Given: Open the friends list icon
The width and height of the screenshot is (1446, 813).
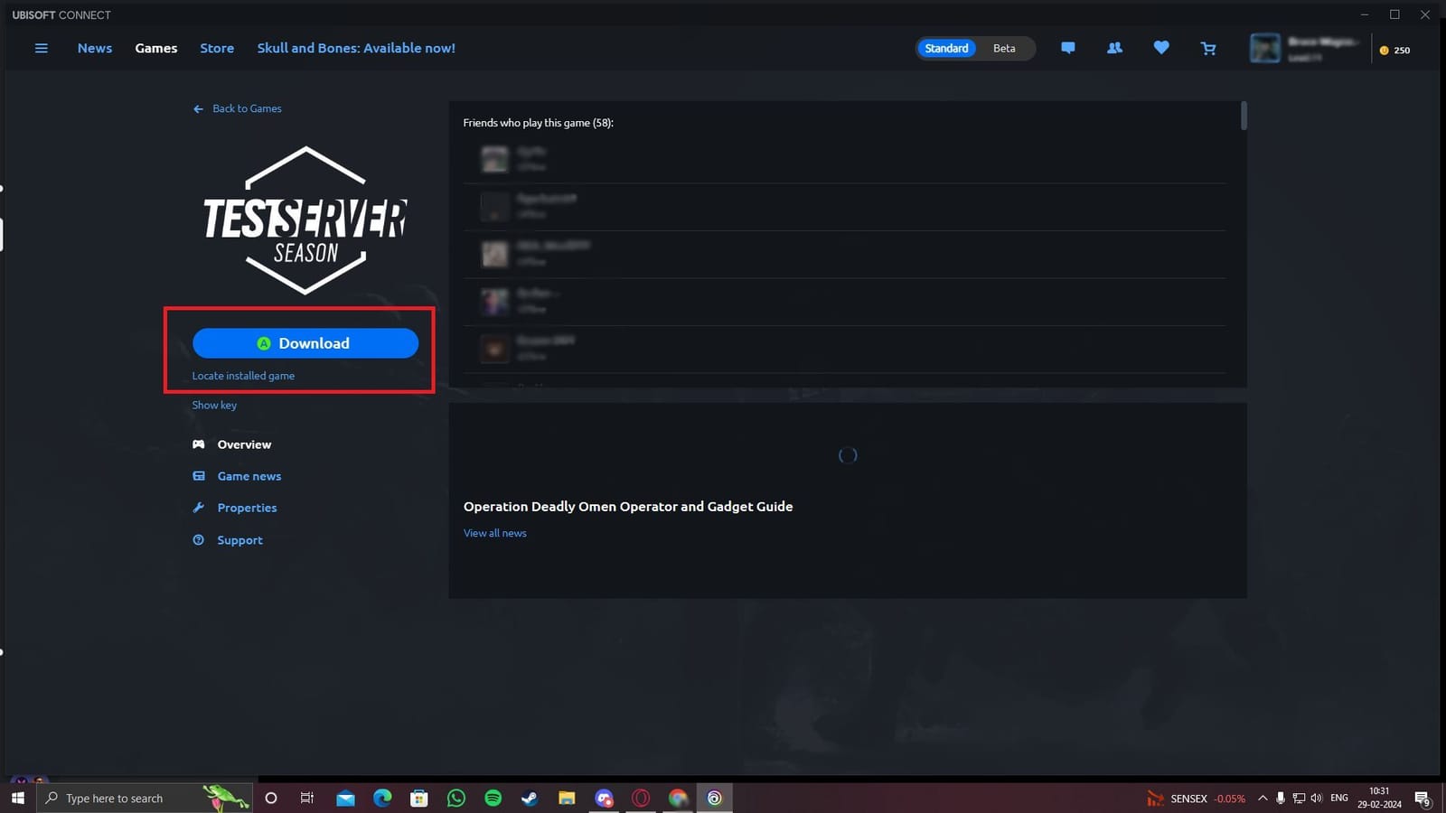Looking at the screenshot, I should (x=1114, y=49).
